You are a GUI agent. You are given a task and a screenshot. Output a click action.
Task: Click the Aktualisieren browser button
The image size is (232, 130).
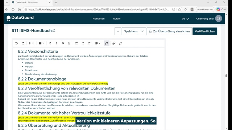click(x=205, y=9)
